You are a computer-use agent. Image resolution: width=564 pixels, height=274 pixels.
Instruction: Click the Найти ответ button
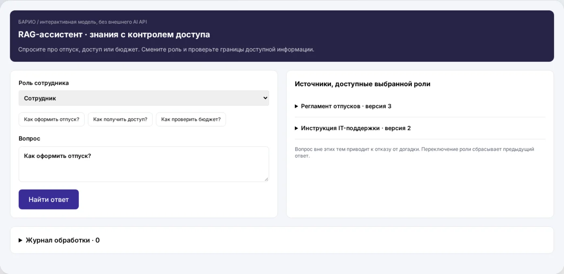point(49,199)
